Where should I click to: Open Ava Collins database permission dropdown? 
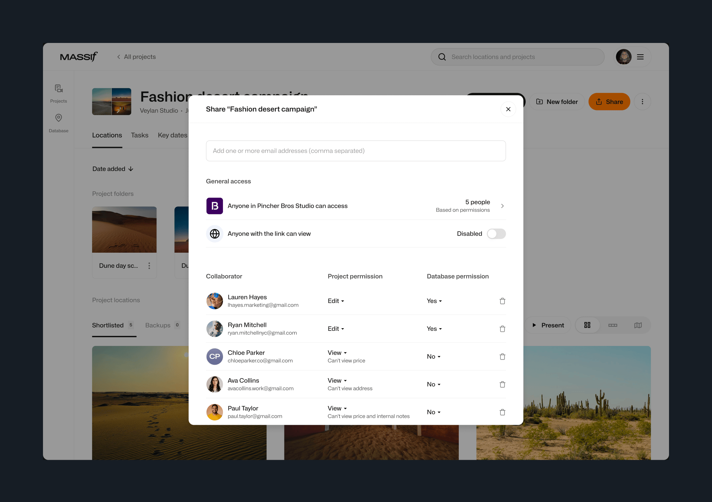click(434, 384)
